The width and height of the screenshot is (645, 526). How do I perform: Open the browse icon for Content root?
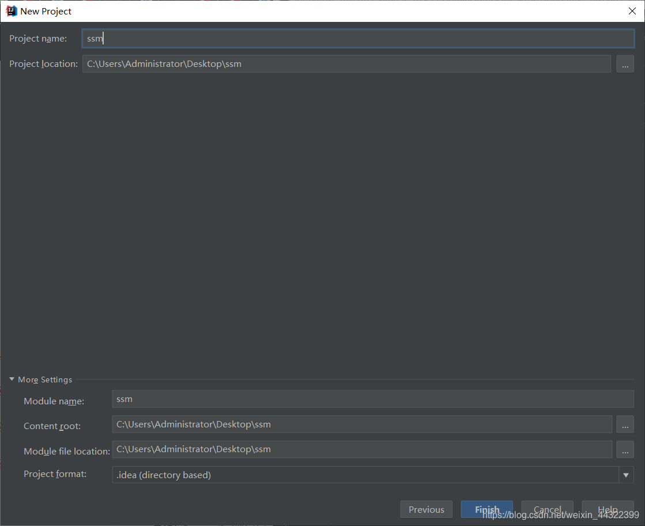[625, 424]
